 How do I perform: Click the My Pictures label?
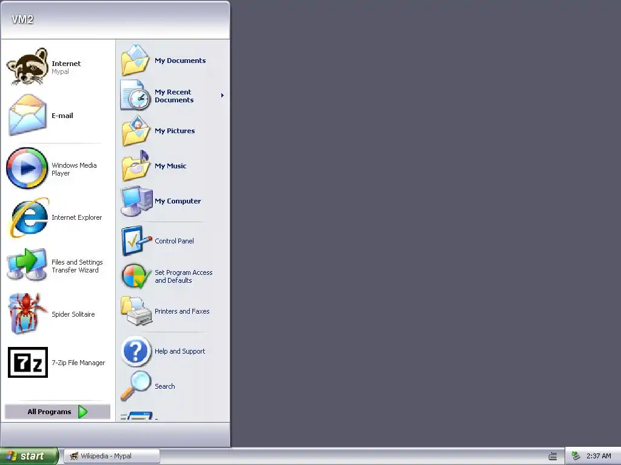point(175,131)
